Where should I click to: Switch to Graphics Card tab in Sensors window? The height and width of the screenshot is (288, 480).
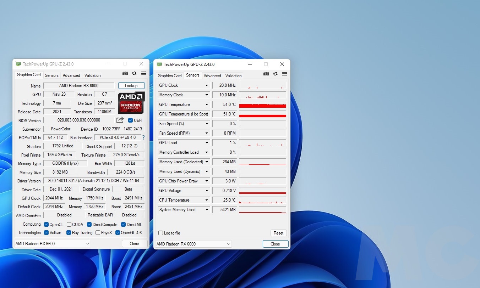170,76
